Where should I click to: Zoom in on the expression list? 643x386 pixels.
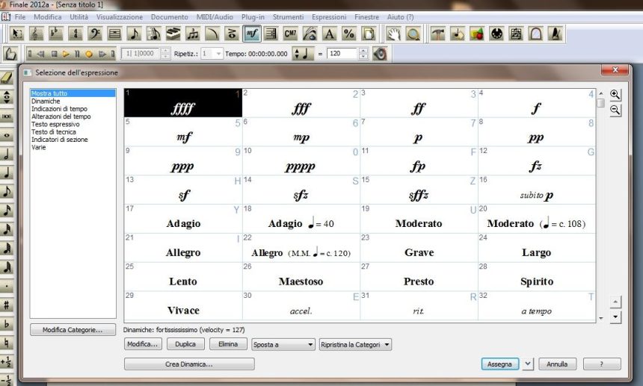[615, 95]
